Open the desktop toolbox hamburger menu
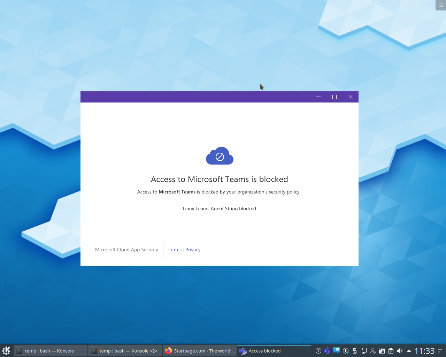 point(440,5)
